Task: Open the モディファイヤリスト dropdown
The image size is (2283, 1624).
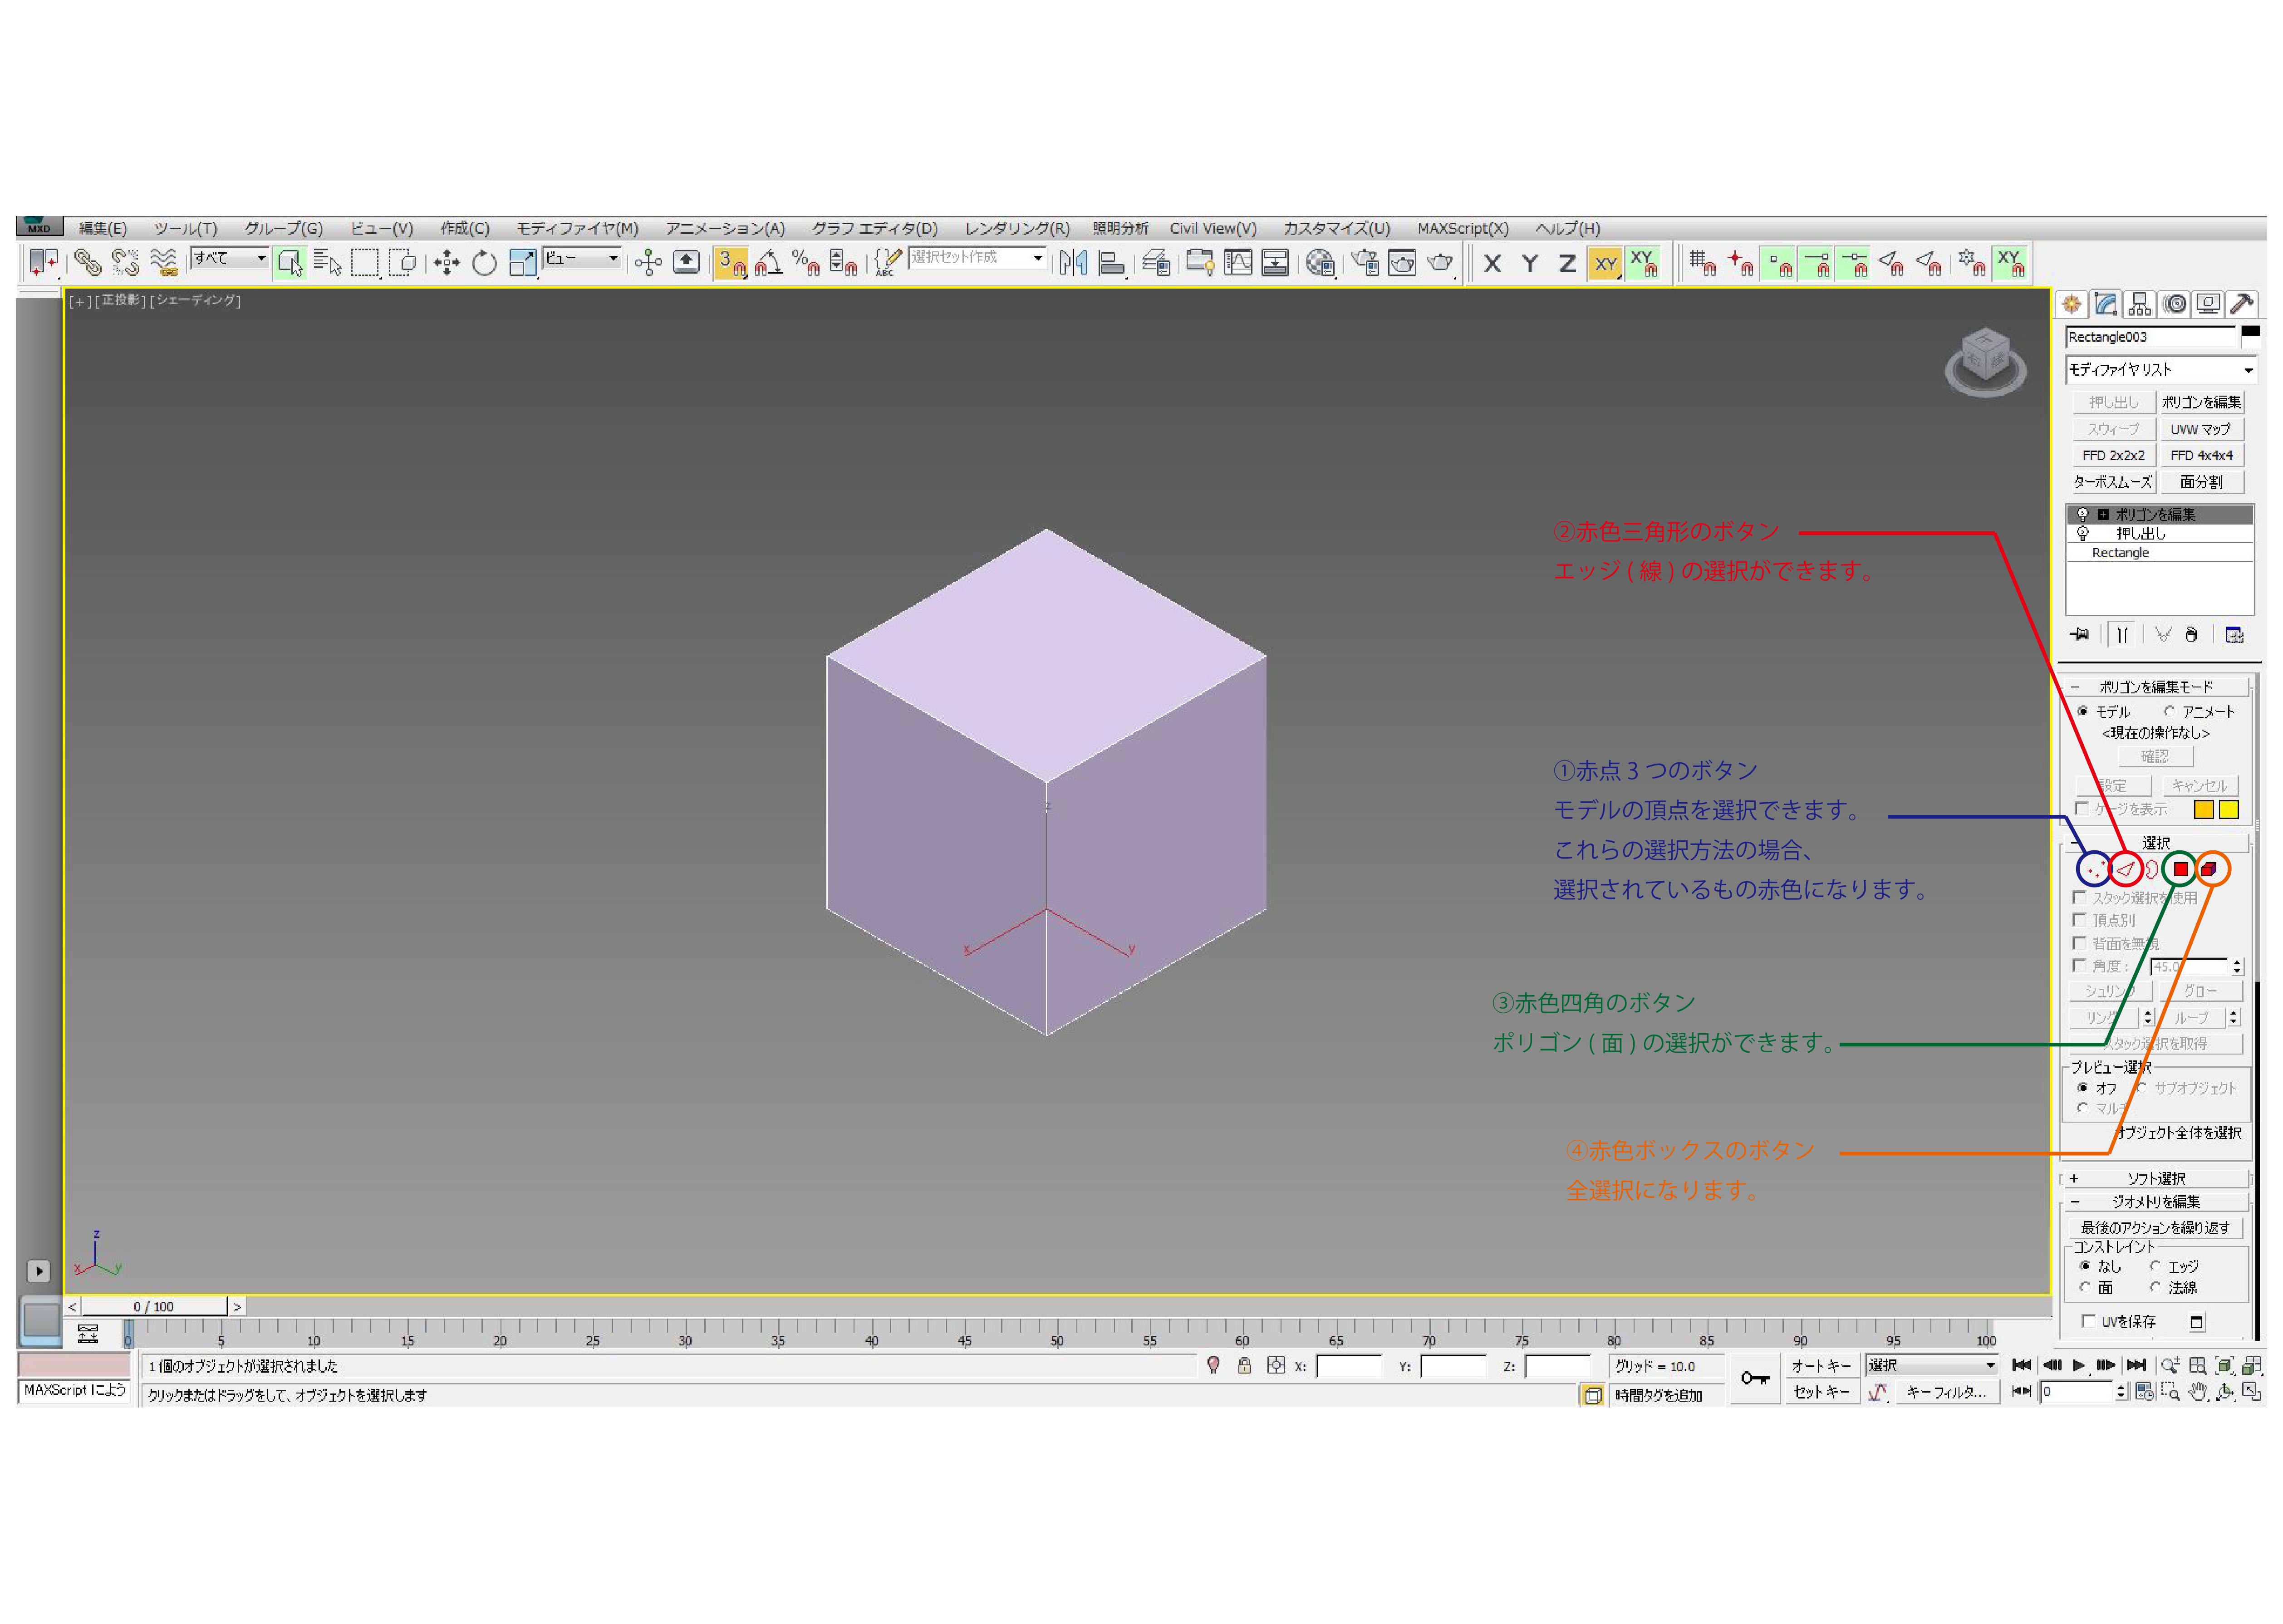Action: [x=2160, y=370]
